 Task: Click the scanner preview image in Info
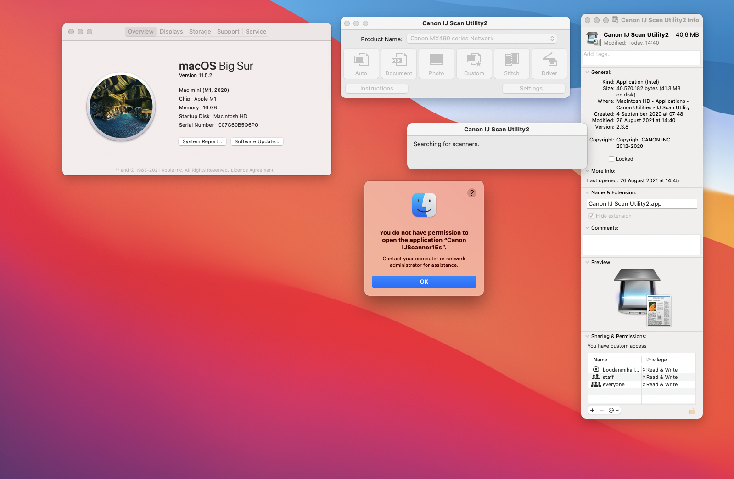point(642,297)
